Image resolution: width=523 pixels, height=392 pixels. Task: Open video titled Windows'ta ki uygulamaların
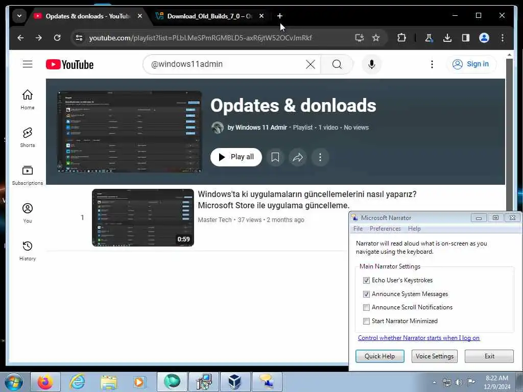[307, 200]
